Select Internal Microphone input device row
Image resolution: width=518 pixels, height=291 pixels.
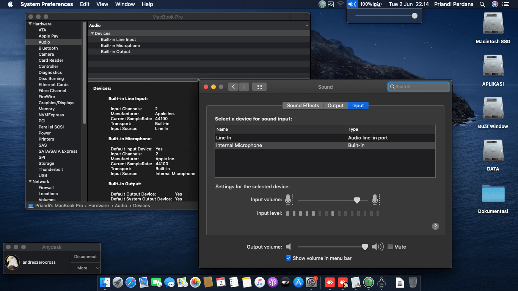pos(325,145)
